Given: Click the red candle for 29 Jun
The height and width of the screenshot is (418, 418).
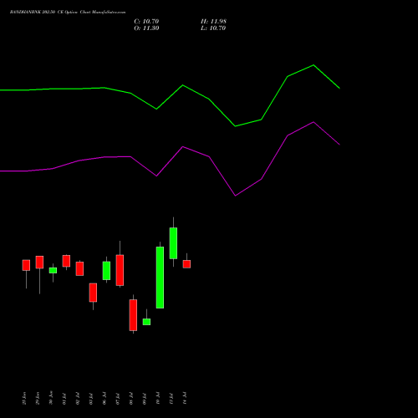Looking at the screenshot, I should coord(39,263).
